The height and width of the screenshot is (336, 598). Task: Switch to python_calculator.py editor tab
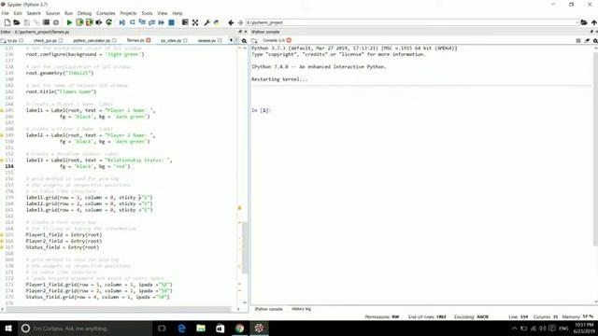(92, 40)
